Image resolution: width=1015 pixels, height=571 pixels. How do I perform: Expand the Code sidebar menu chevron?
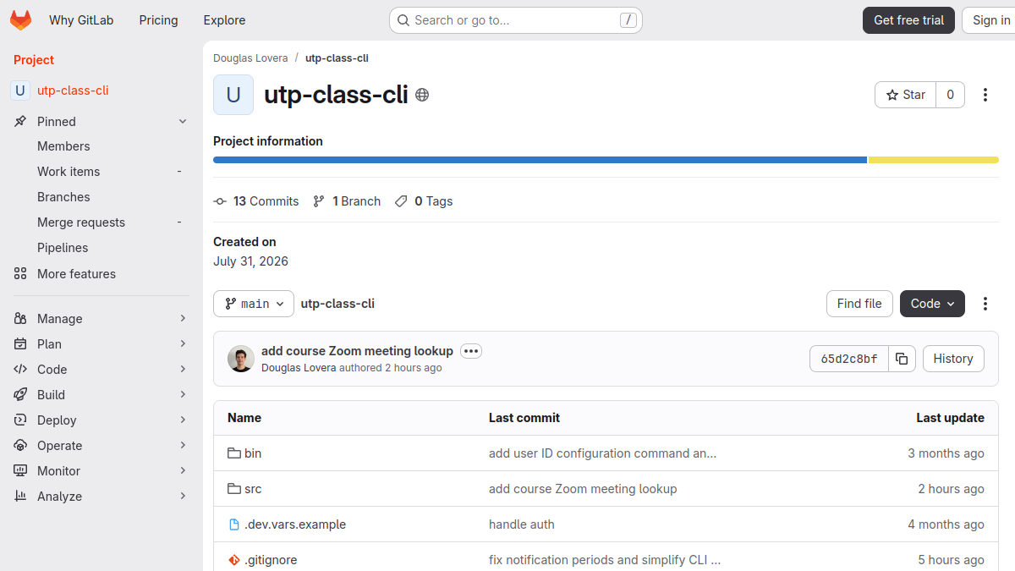183,370
